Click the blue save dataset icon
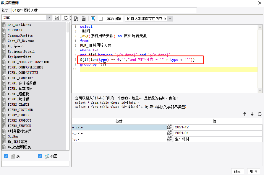Image resolution: width=264 pixels, height=175 pixels. coord(93,19)
